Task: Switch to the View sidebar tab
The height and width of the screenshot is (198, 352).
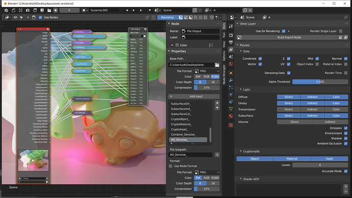Action: (x=224, y=44)
